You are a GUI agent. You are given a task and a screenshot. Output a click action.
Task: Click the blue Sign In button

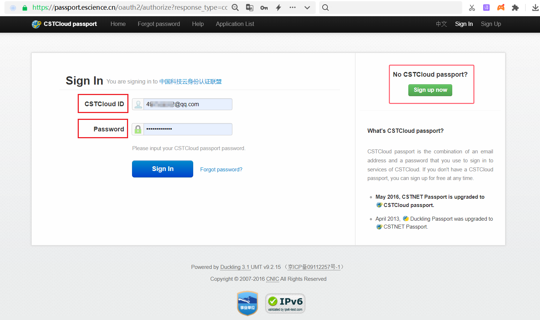[x=163, y=169]
